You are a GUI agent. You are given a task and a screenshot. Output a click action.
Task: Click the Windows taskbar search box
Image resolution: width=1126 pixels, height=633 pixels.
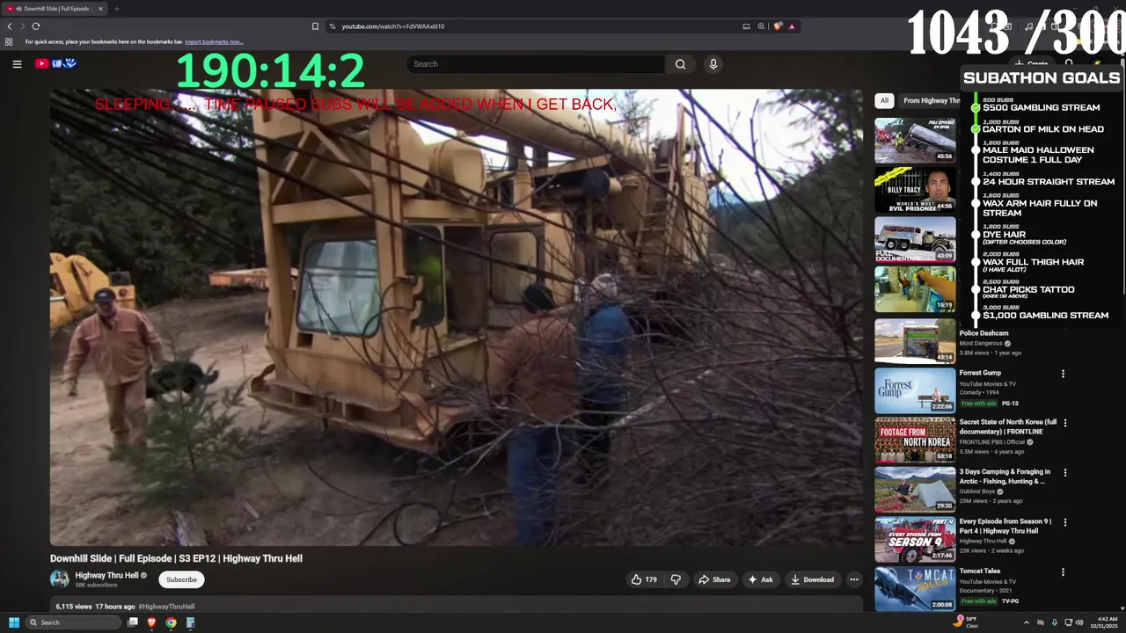coord(73,622)
